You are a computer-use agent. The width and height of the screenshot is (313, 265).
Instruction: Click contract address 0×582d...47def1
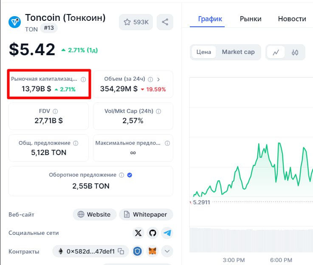coord(90,251)
